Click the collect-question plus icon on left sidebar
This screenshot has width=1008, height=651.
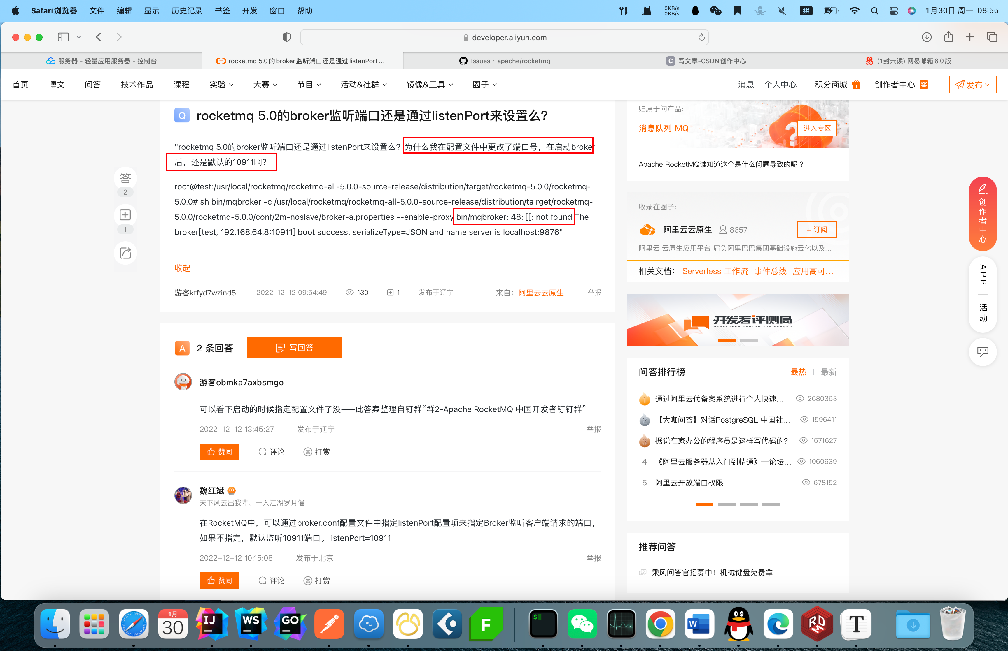click(x=125, y=215)
